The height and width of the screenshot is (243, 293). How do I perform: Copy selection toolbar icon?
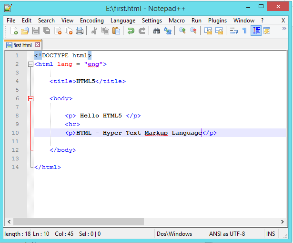[x=105, y=31]
